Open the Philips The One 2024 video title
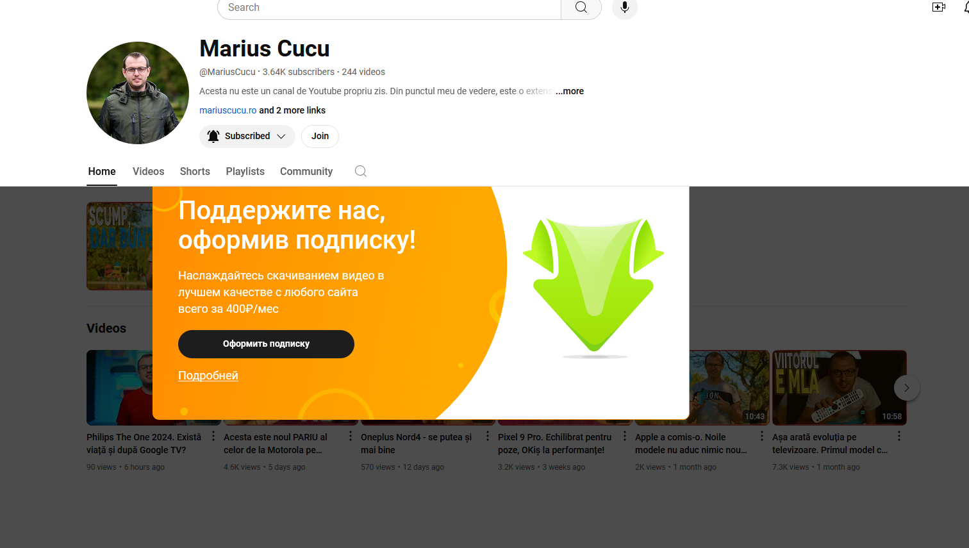This screenshot has width=969, height=548. (x=144, y=444)
